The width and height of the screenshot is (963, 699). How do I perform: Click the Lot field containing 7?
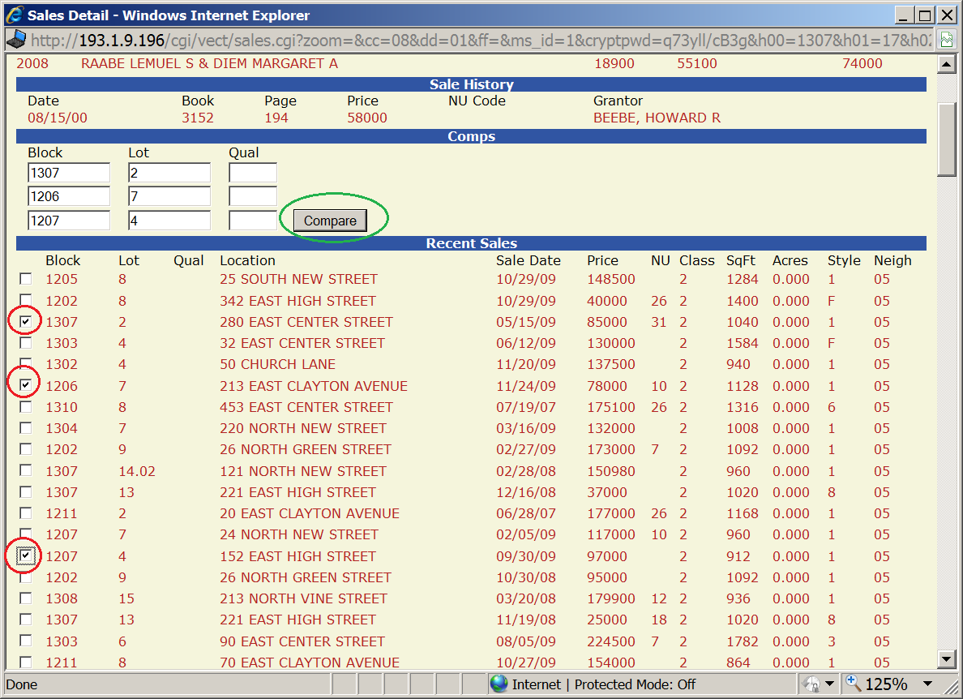point(169,196)
